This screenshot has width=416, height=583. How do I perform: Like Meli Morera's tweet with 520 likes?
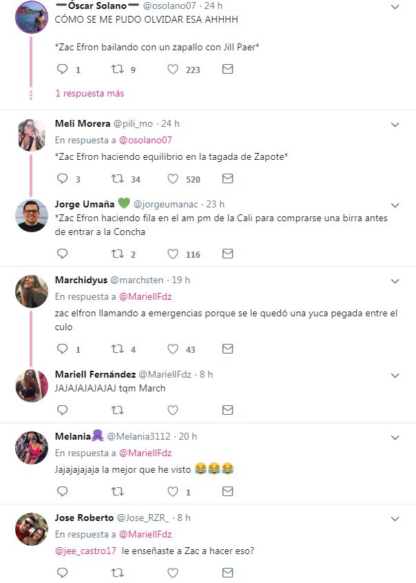click(173, 178)
